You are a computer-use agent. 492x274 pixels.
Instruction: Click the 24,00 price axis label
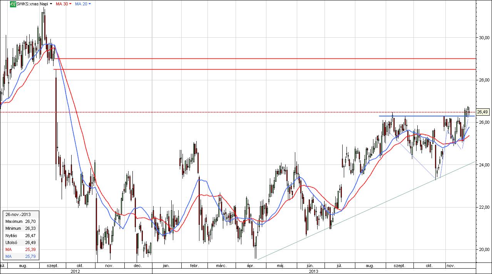point(484,165)
